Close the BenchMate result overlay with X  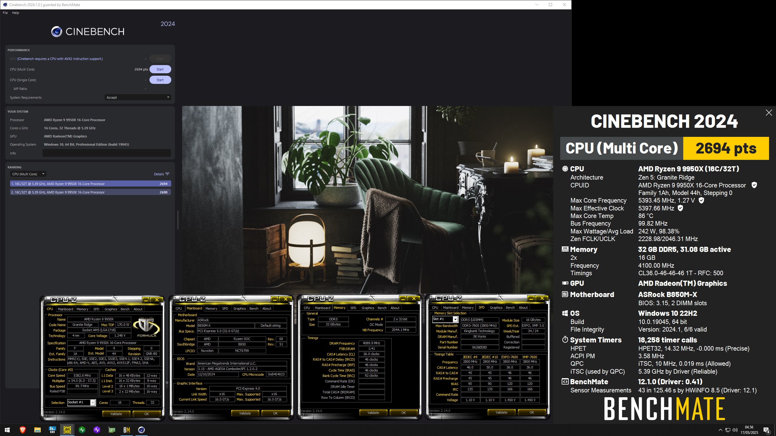[x=769, y=113]
